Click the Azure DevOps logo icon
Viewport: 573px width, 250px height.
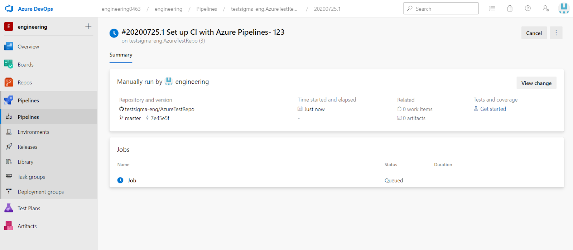[x=9, y=9]
